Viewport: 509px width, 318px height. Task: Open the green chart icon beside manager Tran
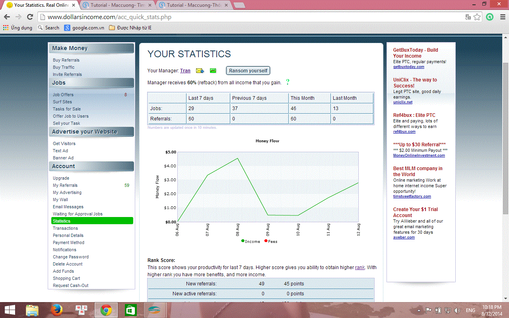(213, 71)
